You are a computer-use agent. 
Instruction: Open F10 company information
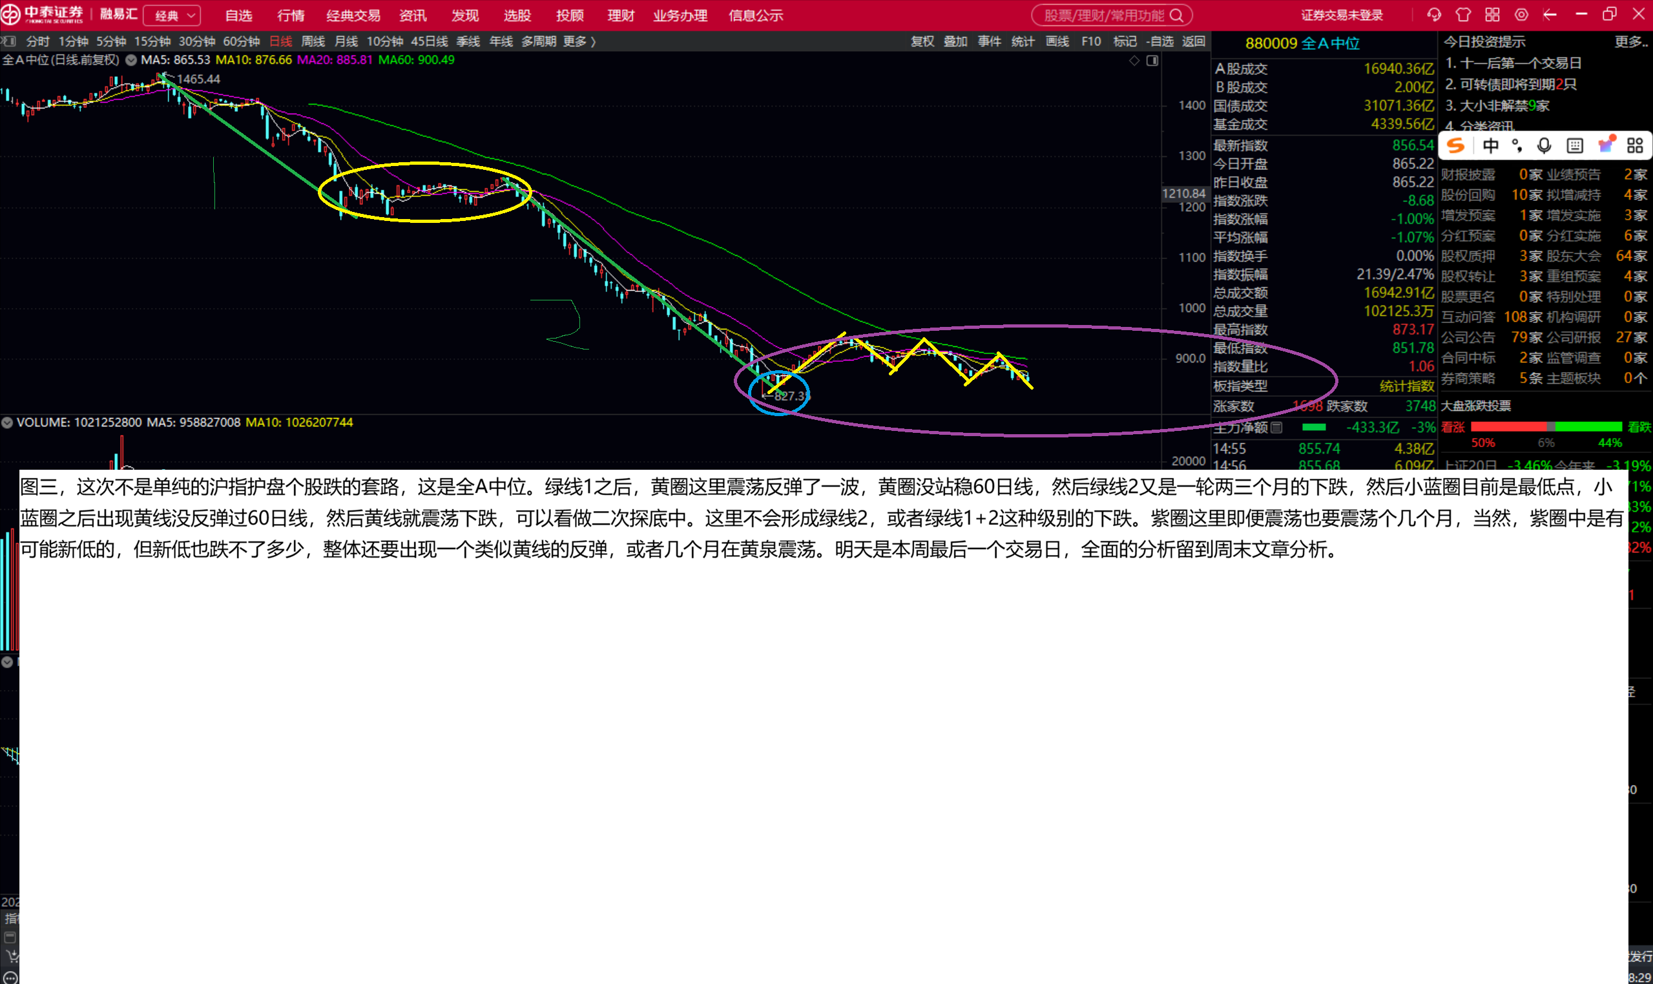point(1091,42)
